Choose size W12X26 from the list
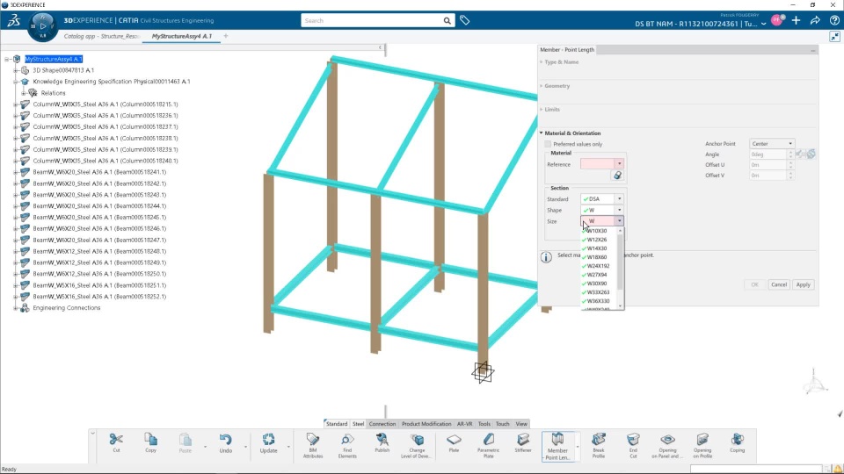Image resolution: width=844 pixels, height=474 pixels. (x=596, y=240)
